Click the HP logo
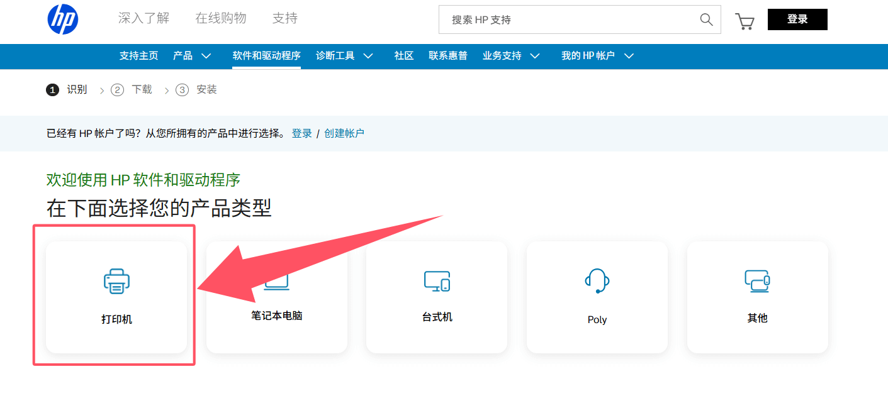 click(63, 19)
